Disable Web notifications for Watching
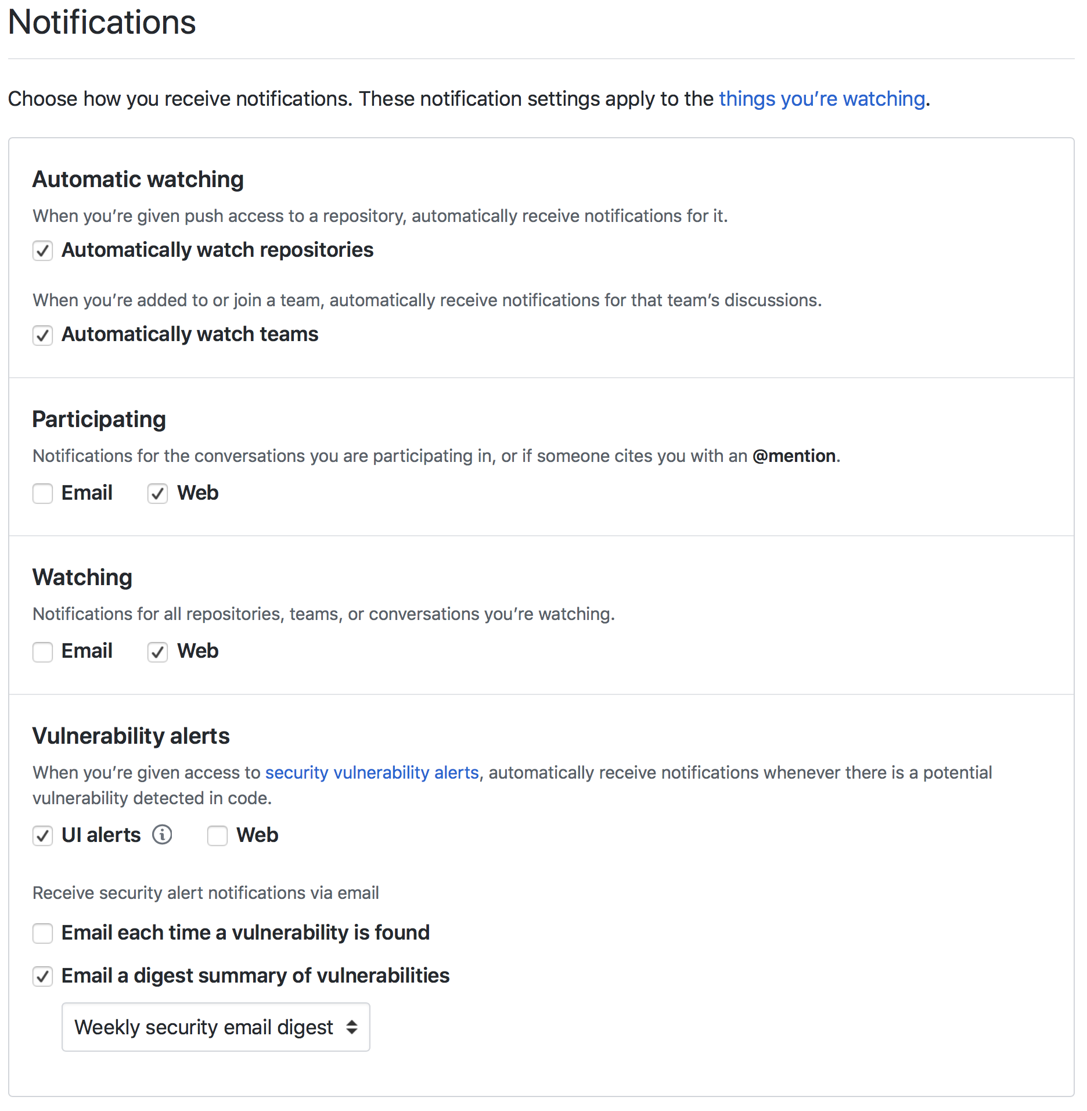Image resolution: width=1087 pixels, height=1111 pixels. pos(157,652)
